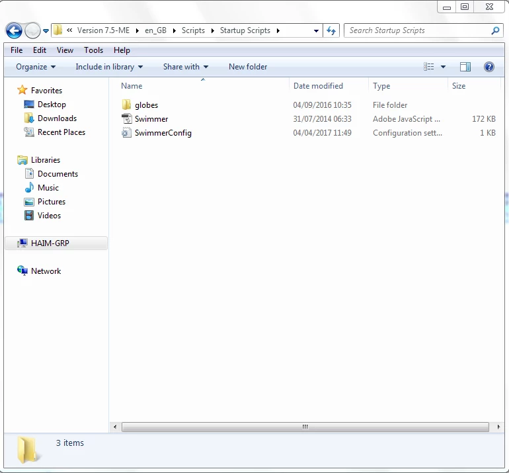Refresh the Startup Scripts folder view
509x473 pixels.
(x=331, y=30)
